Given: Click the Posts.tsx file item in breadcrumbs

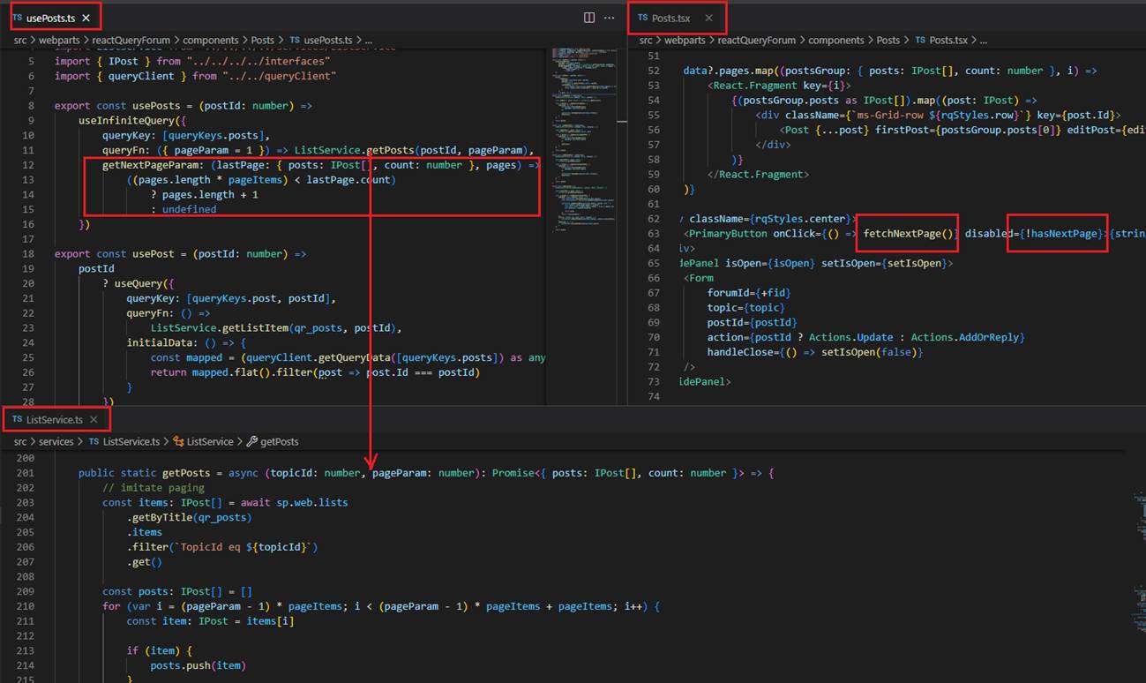Looking at the screenshot, I should [948, 41].
